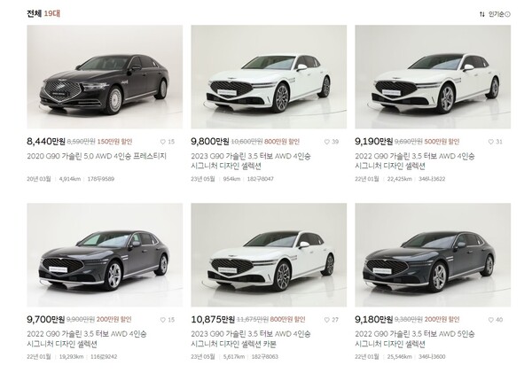Open 2023 G90 시그니처 디자인 셀렉션 카본 title

pos(251,339)
